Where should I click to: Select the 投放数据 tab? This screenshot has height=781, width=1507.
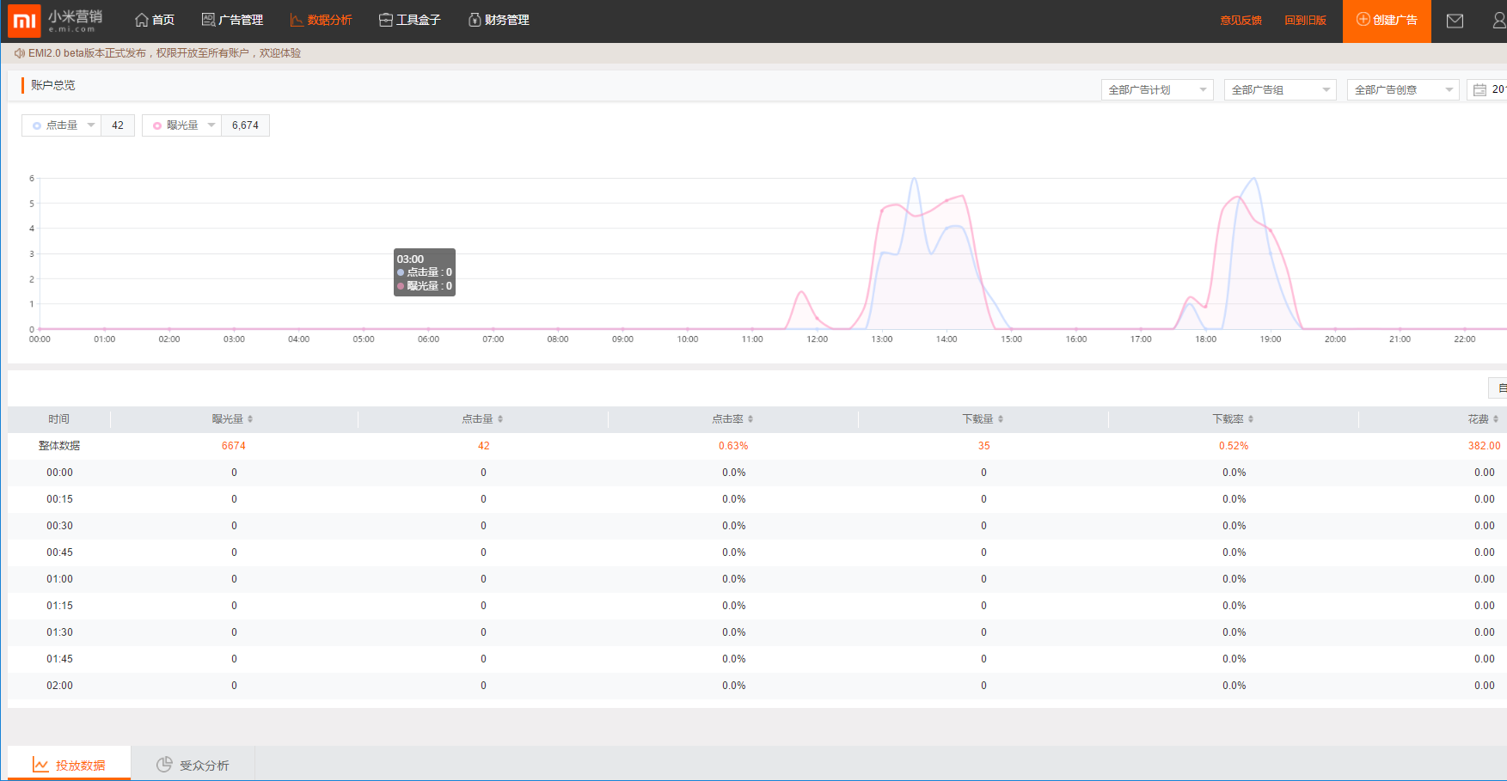[69, 765]
